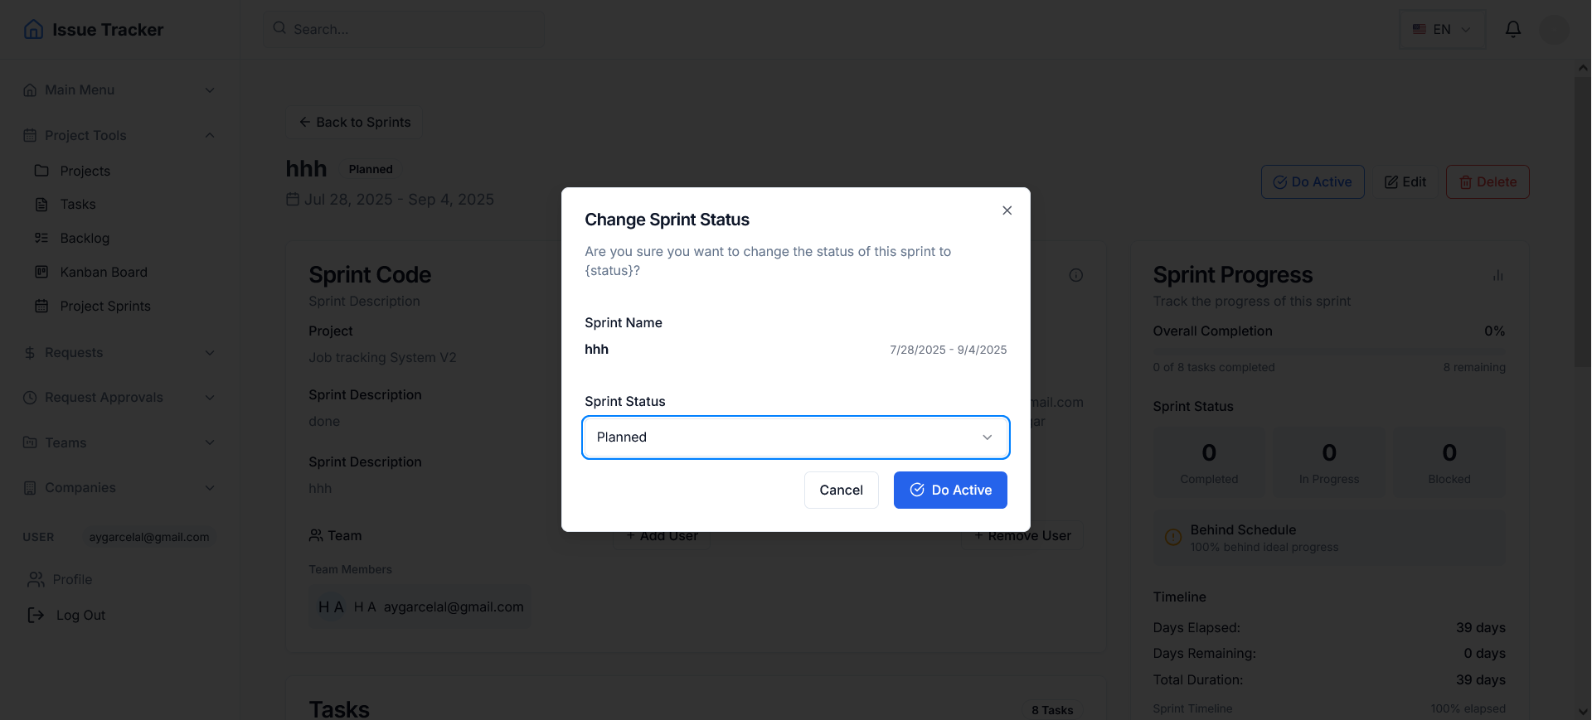Click the US flag language icon
The height and width of the screenshot is (720, 1592).
pos(1420,29)
